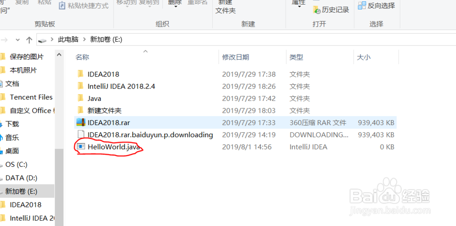Viewport: 456px width, 226px height.
Task: Select 新加卷 (E:) in navigation pane
Action: [21, 191]
